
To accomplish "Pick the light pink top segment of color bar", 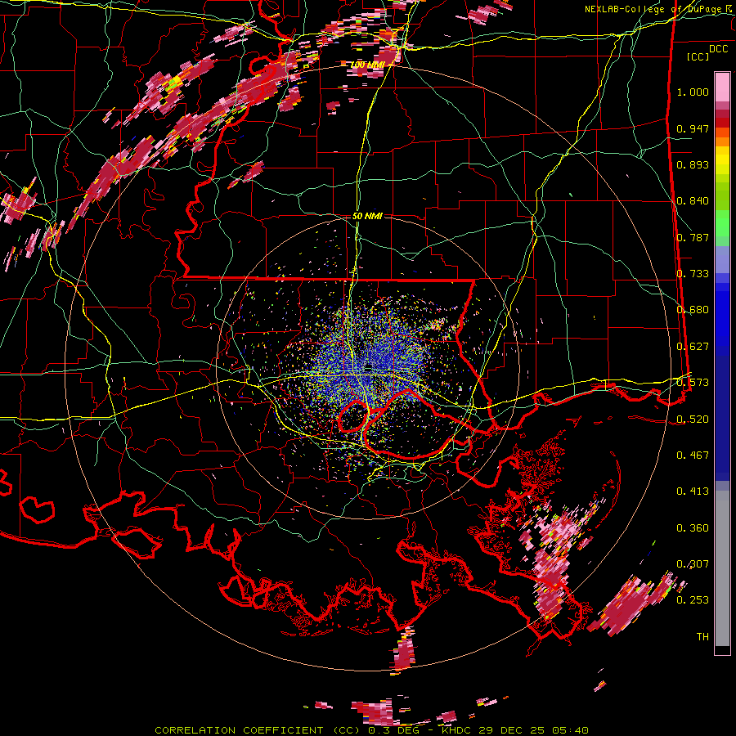I will coord(722,88).
